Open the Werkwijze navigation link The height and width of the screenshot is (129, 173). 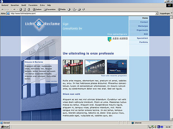coord(143,26)
